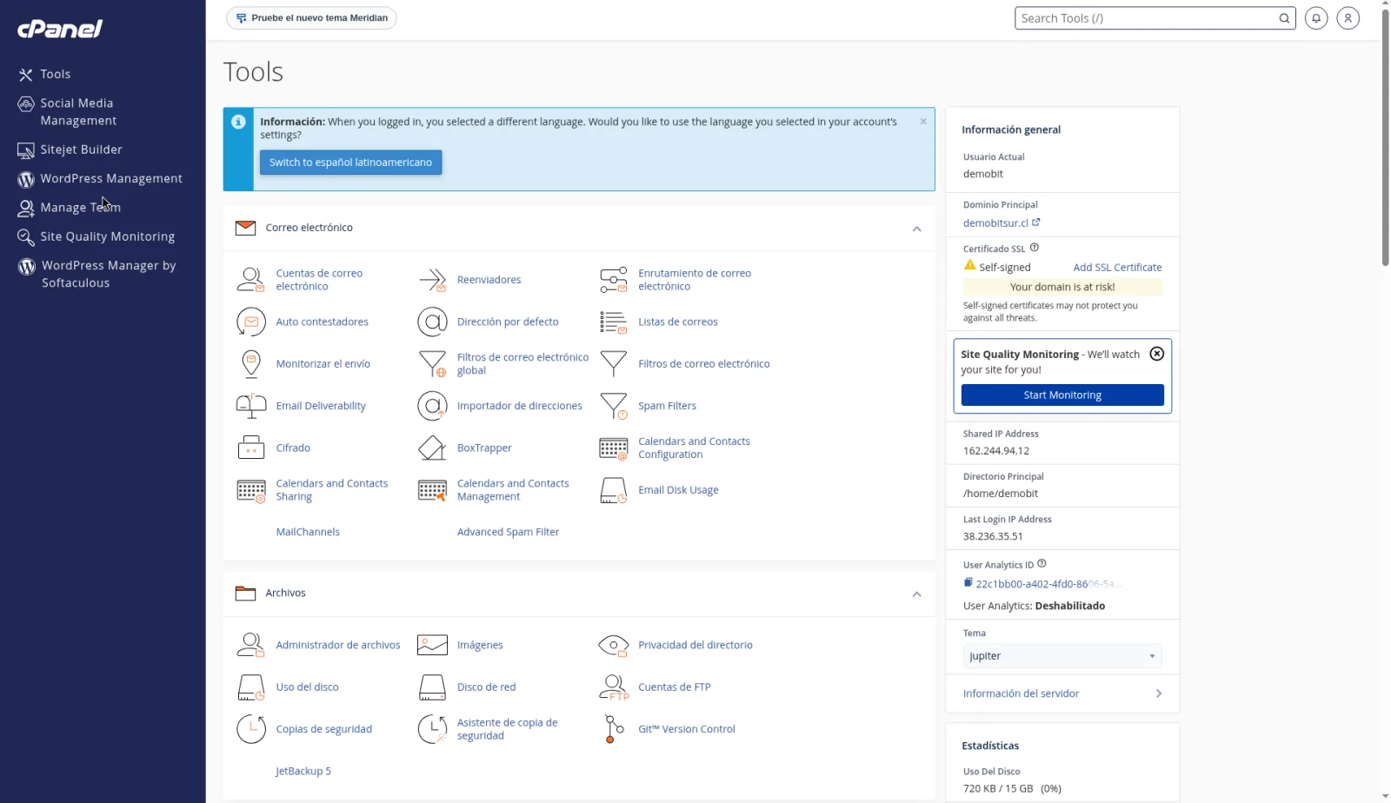Click the Copias de seguridad clock icon
Viewport: 1391px width, 803px height.
tap(250, 729)
